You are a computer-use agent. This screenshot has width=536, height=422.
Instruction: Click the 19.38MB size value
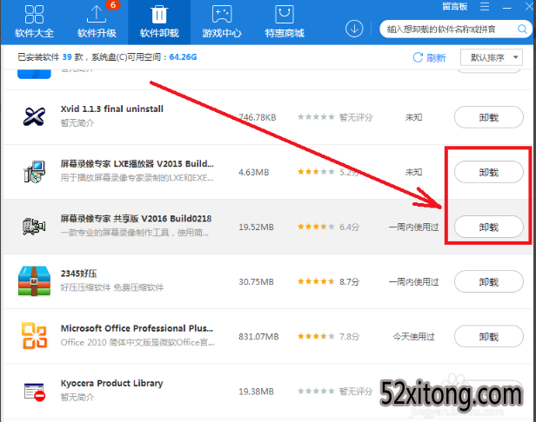(x=256, y=392)
